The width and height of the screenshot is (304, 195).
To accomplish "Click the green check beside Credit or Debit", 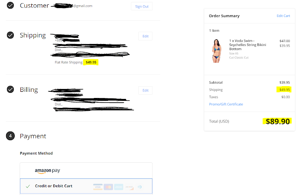I will pyautogui.click(x=28, y=186).
